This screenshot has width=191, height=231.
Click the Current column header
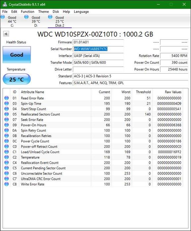pos(101,92)
